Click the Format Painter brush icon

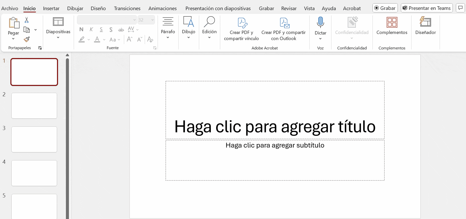(x=27, y=39)
